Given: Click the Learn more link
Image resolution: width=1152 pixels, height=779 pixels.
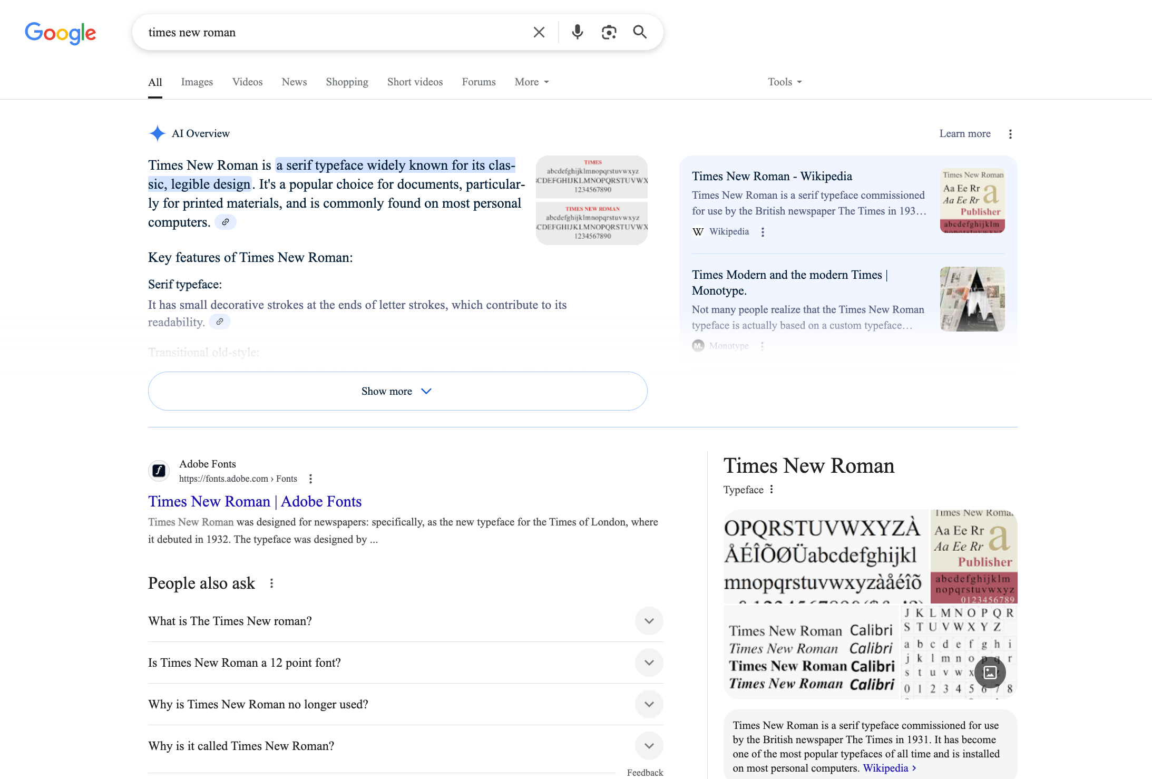Looking at the screenshot, I should point(965,133).
